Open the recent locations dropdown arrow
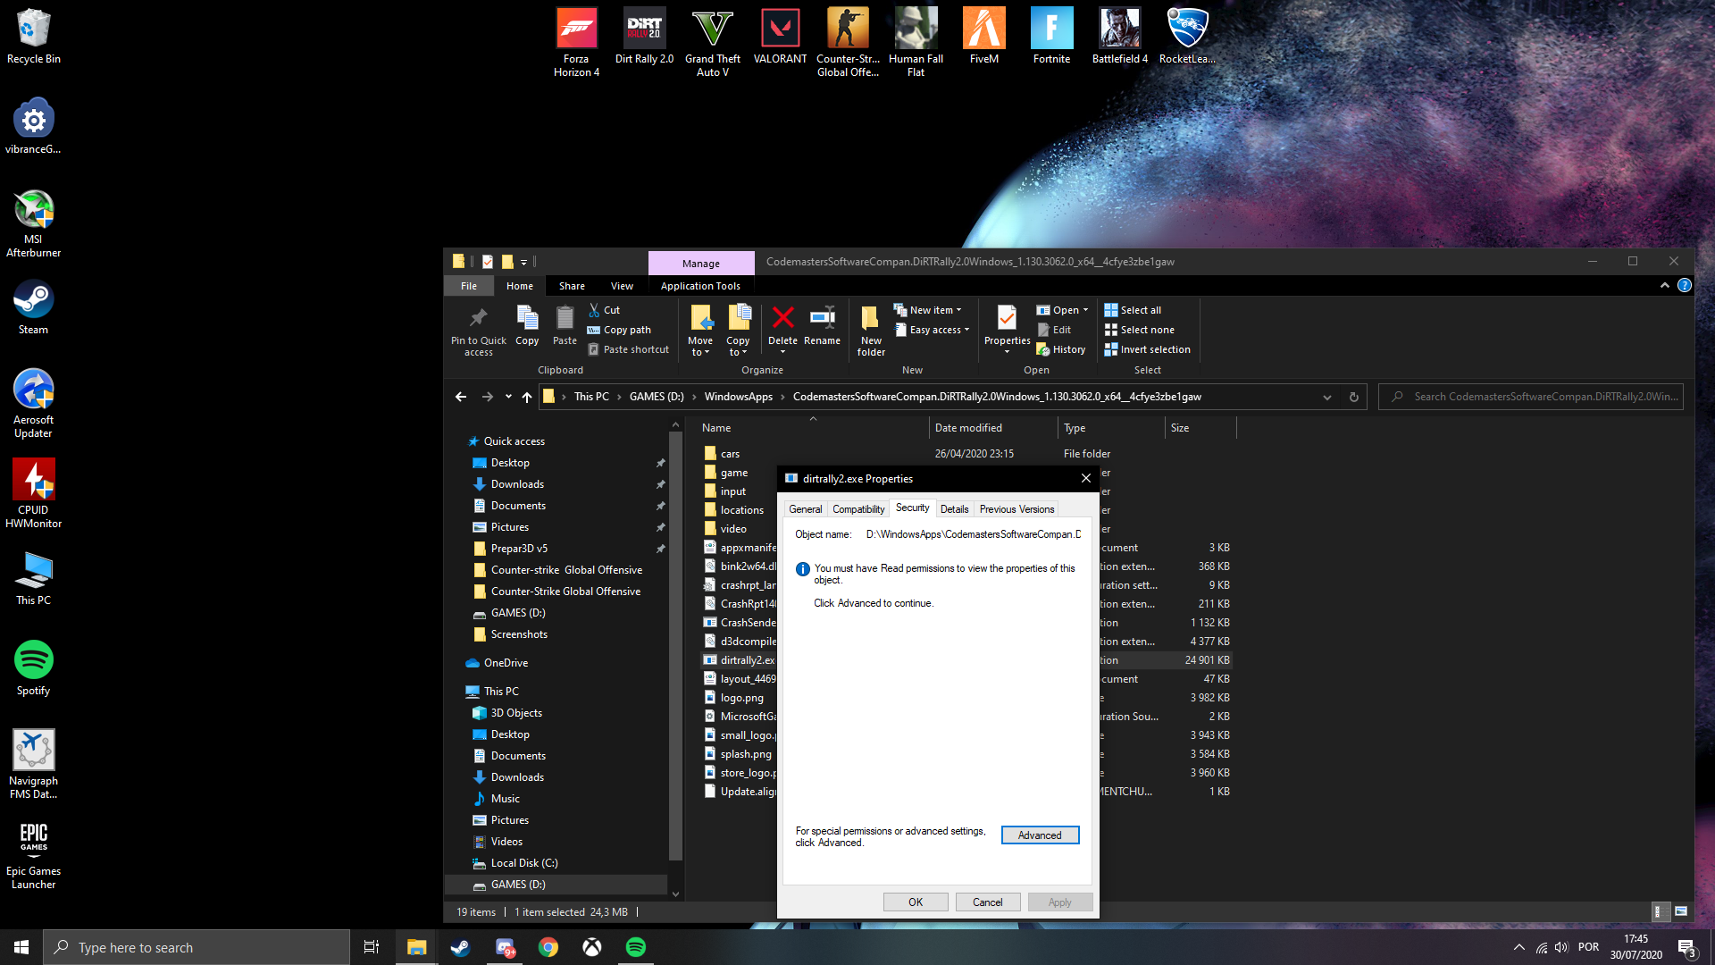This screenshot has height=965, width=1715. (x=508, y=397)
